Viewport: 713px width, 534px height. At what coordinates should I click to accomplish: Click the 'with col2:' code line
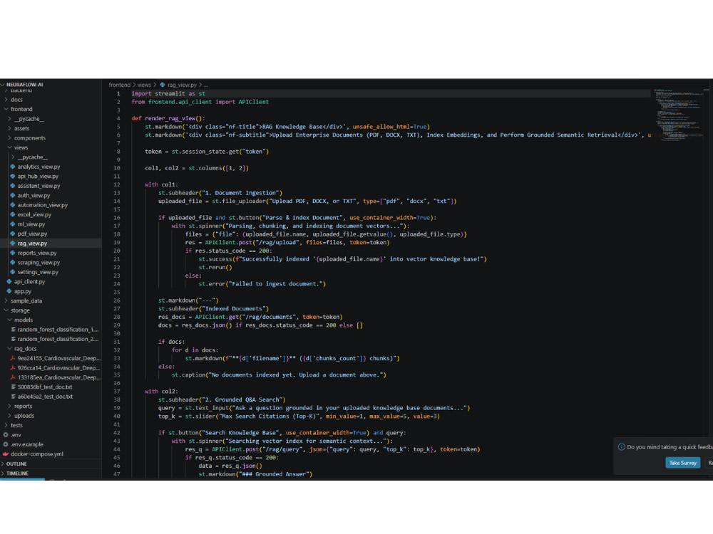pos(161,392)
